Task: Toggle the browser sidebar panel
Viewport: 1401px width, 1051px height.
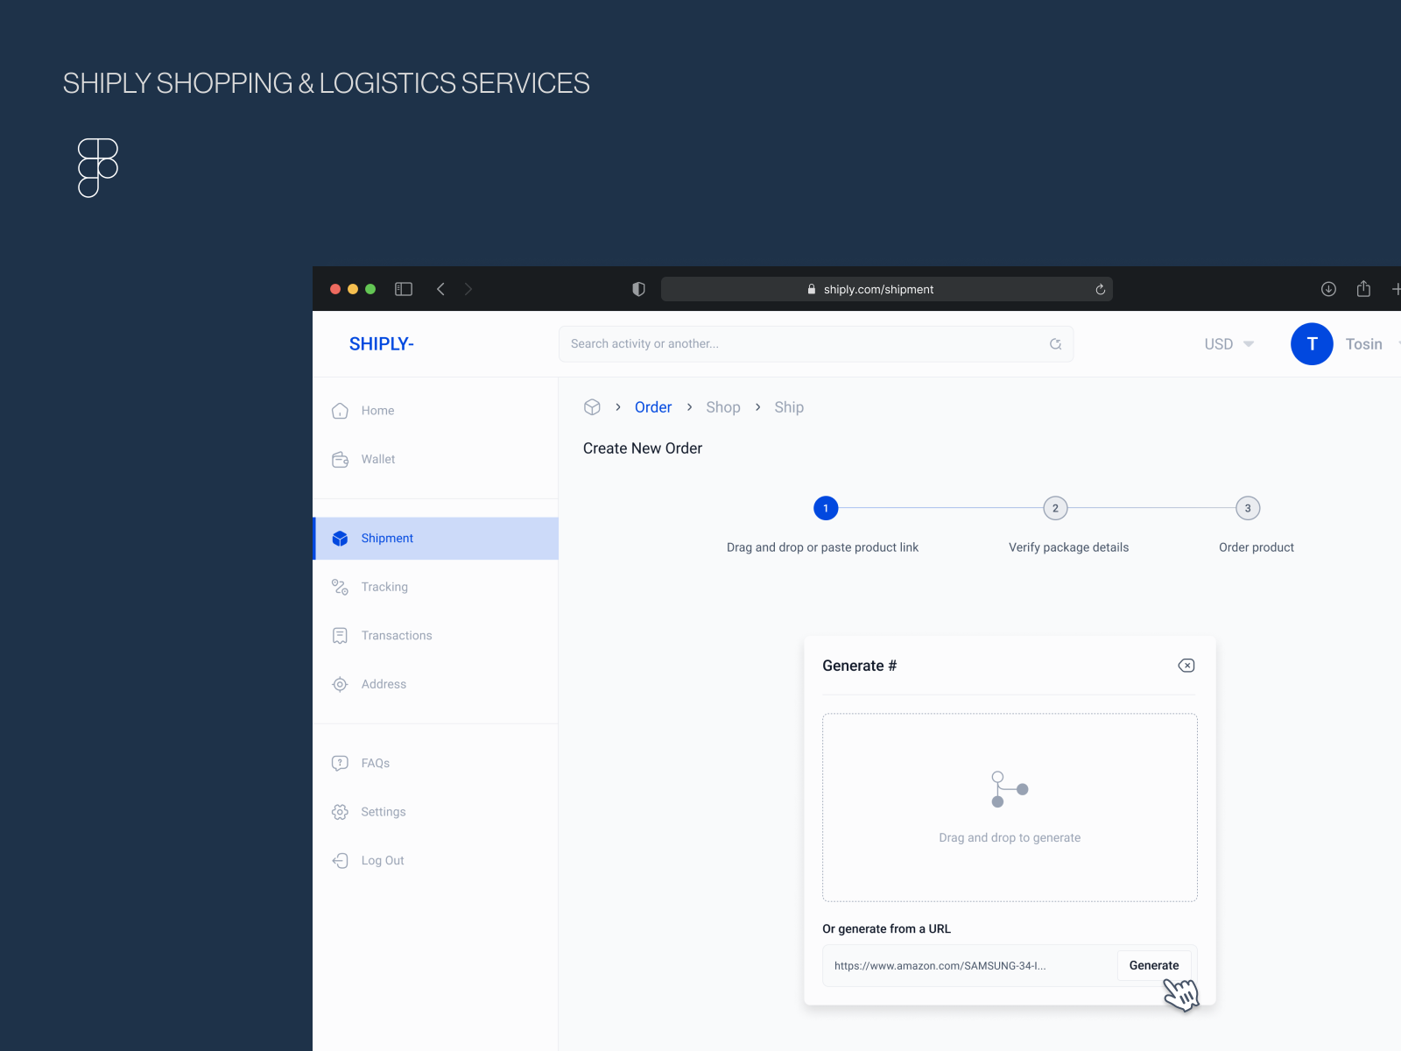Action: [404, 288]
